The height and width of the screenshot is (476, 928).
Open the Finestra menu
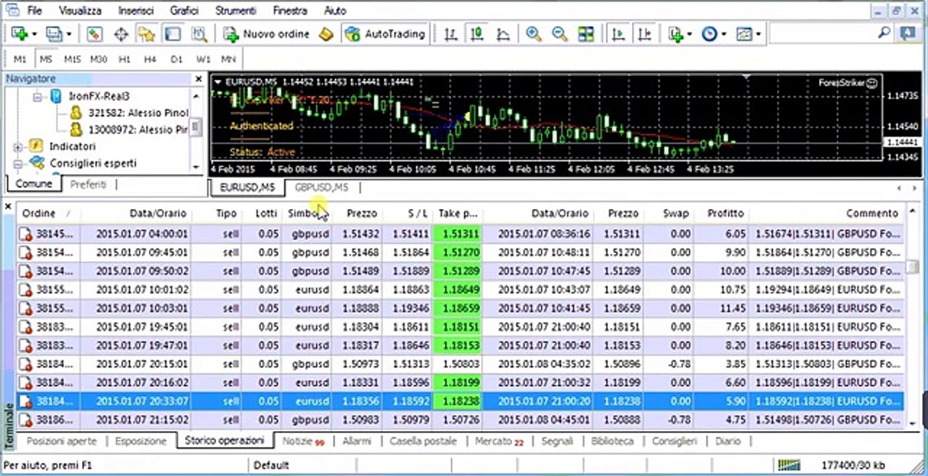coord(290,11)
